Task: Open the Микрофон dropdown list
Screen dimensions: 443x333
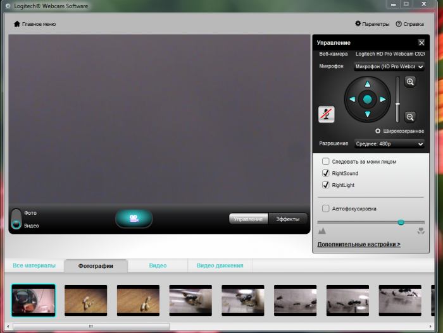Action: [x=389, y=66]
